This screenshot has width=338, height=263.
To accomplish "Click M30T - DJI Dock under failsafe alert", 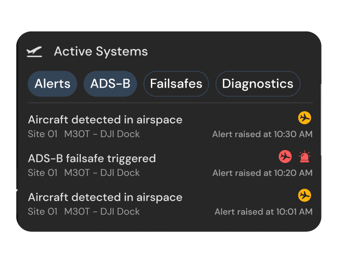I will coord(102,173).
